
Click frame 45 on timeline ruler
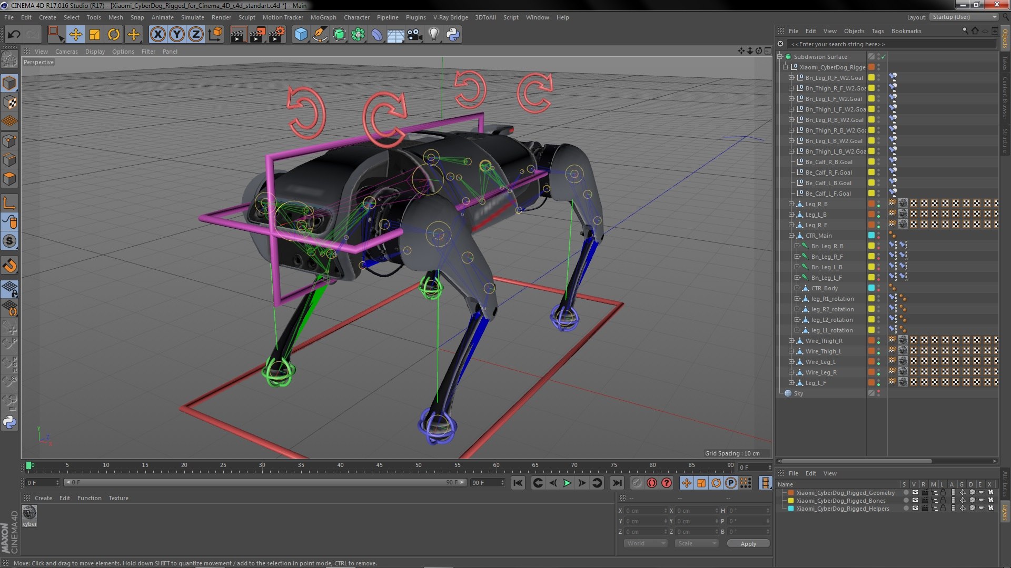click(379, 465)
